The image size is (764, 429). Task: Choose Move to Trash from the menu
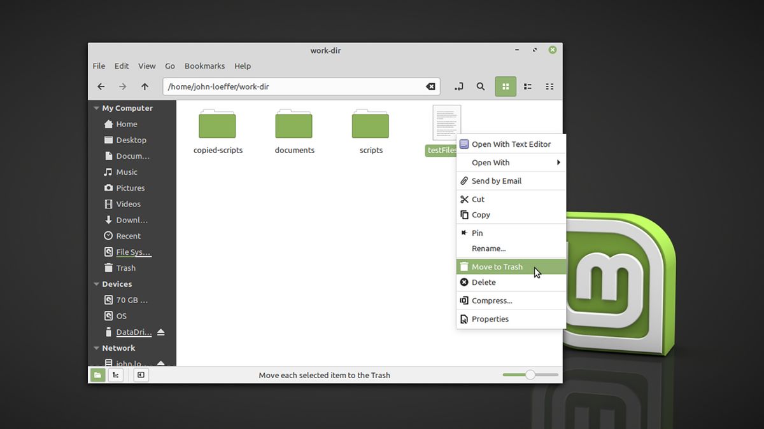[x=497, y=266]
